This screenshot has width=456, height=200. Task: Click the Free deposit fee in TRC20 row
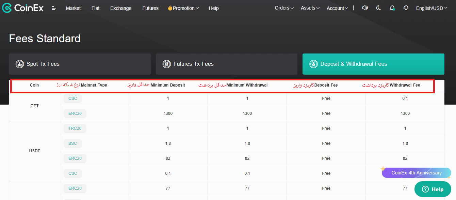pyautogui.click(x=326, y=128)
